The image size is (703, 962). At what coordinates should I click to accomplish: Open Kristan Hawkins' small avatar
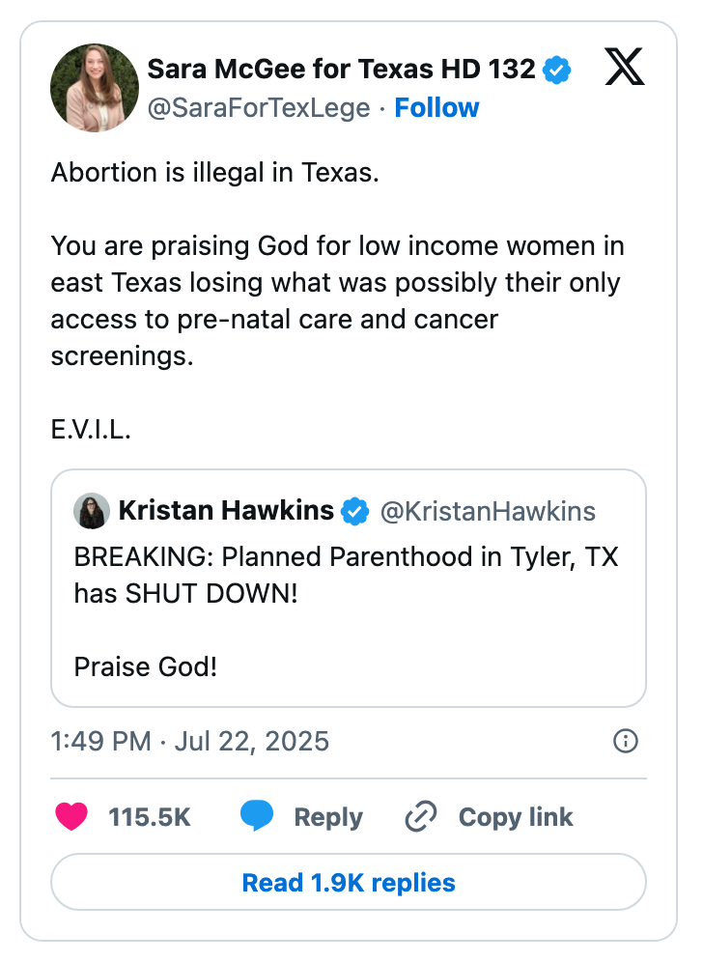(x=91, y=511)
